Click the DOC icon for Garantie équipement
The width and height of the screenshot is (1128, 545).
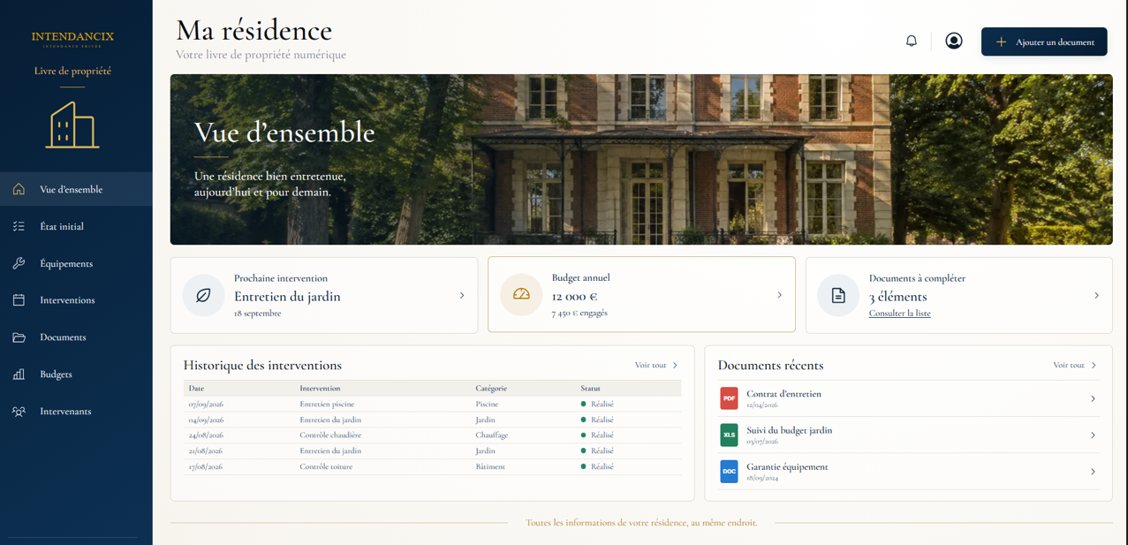729,471
